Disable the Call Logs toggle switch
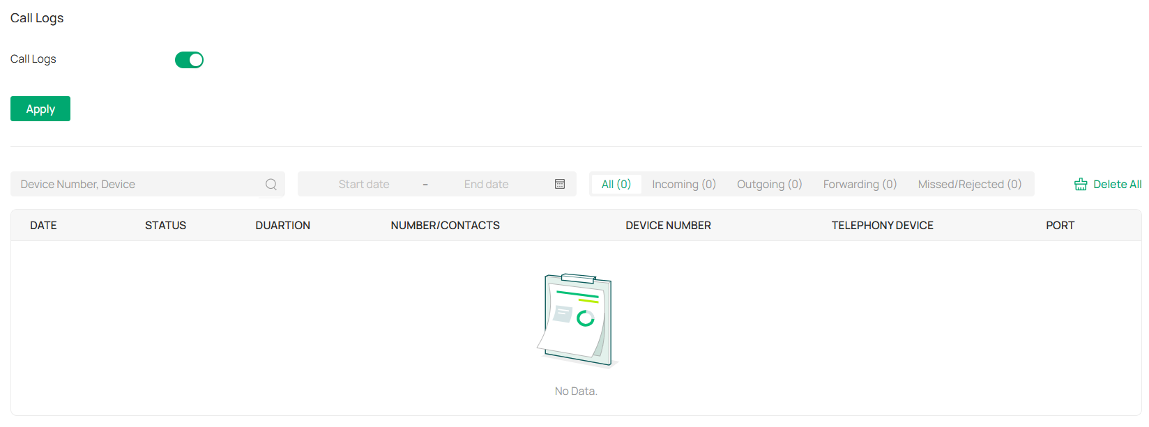Image resolution: width=1149 pixels, height=427 pixels. (x=189, y=60)
